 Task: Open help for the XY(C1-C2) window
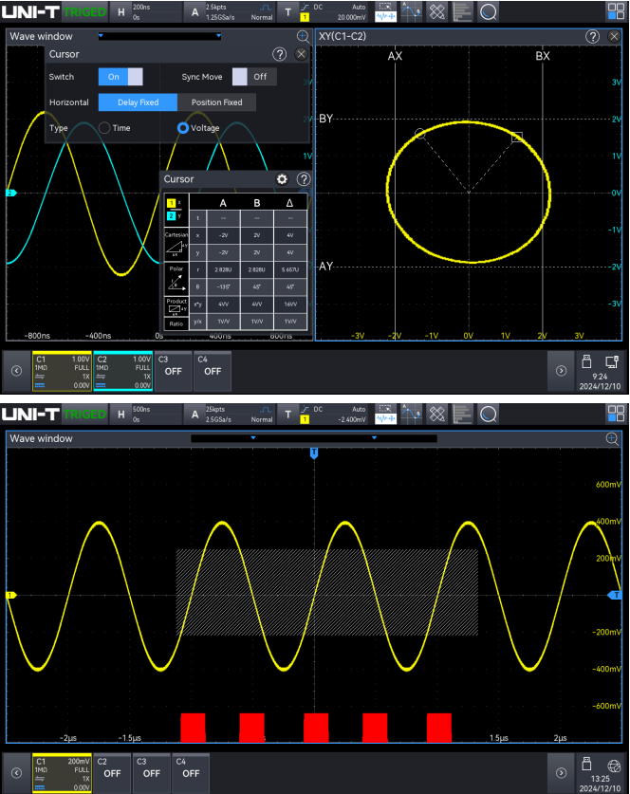592,36
